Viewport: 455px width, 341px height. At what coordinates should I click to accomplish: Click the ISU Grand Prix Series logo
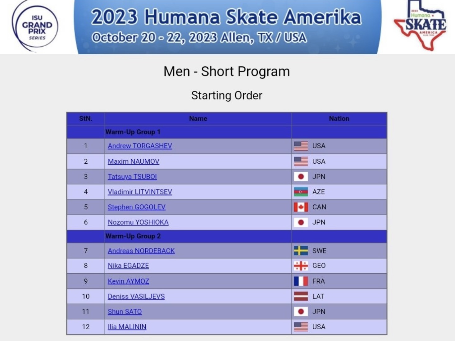(x=35, y=27)
